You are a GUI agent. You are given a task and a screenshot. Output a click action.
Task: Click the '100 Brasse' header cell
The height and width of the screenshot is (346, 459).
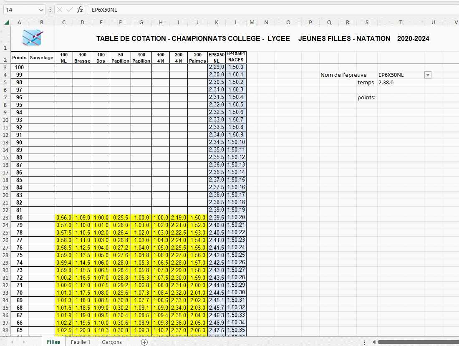(x=82, y=58)
